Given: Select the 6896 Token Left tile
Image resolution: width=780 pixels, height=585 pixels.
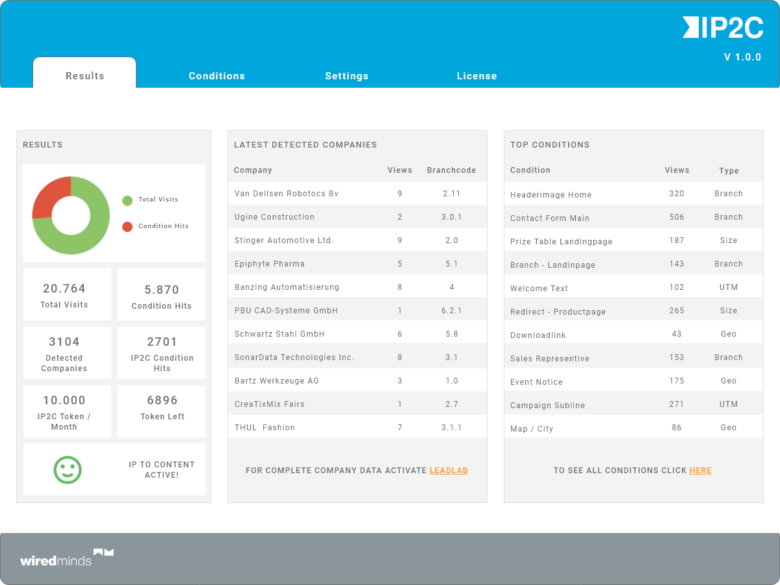Looking at the screenshot, I should [161, 411].
